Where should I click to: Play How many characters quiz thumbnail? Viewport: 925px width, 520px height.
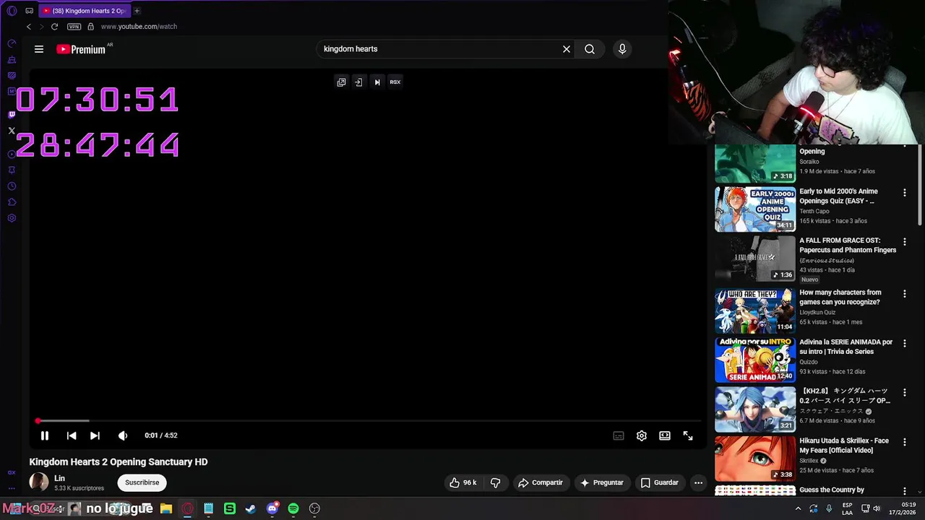click(x=755, y=311)
